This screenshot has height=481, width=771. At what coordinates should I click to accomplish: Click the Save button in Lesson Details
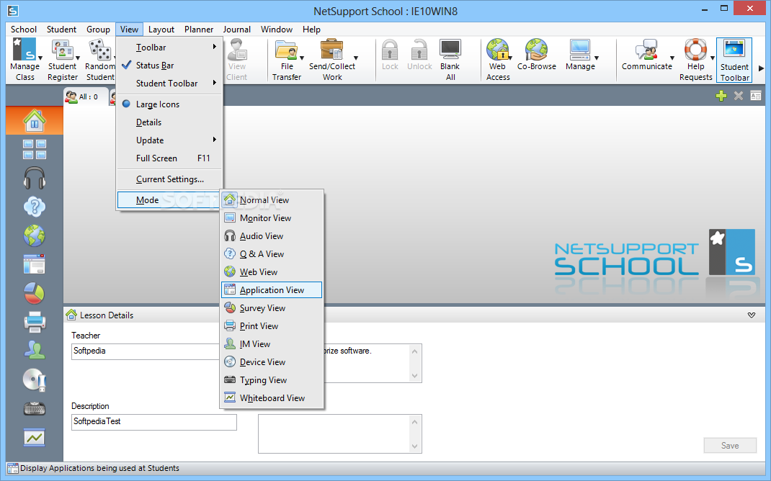pos(730,445)
